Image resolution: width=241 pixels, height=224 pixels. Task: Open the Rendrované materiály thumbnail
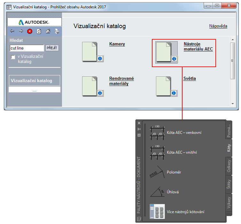(90, 86)
